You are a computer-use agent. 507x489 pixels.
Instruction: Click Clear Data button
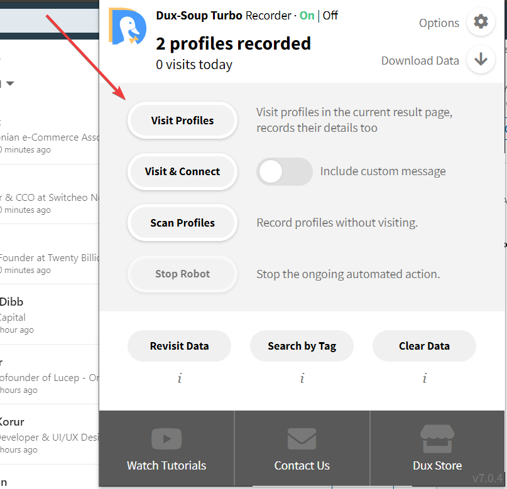point(424,346)
